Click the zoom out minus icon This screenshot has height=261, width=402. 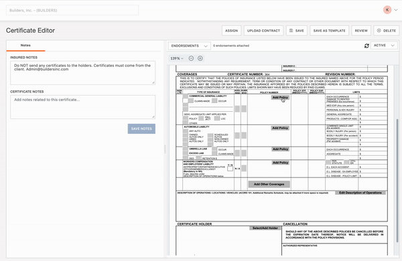[x=191, y=58]
